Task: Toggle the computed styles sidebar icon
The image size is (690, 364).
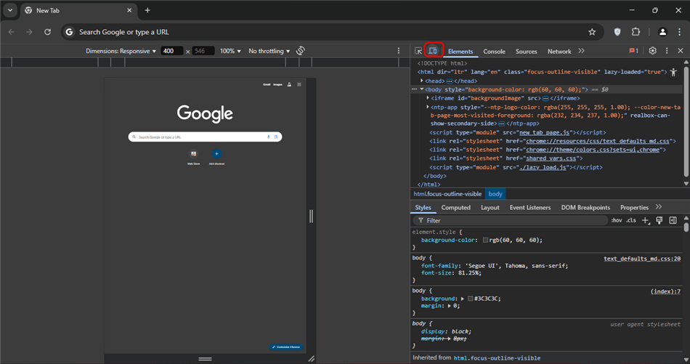Action: (673, 220)
